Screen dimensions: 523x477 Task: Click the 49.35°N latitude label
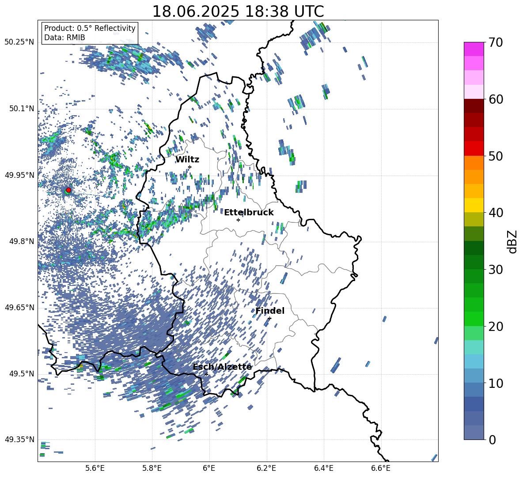coord(19,439)
